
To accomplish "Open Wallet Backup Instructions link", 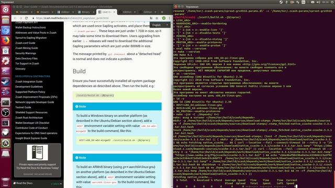I will 30,28.
